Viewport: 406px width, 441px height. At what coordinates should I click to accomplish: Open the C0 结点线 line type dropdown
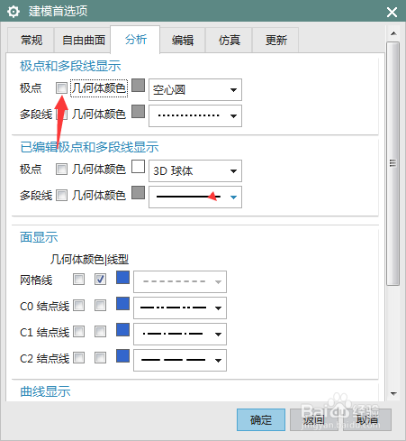click(x=180, y=308)
